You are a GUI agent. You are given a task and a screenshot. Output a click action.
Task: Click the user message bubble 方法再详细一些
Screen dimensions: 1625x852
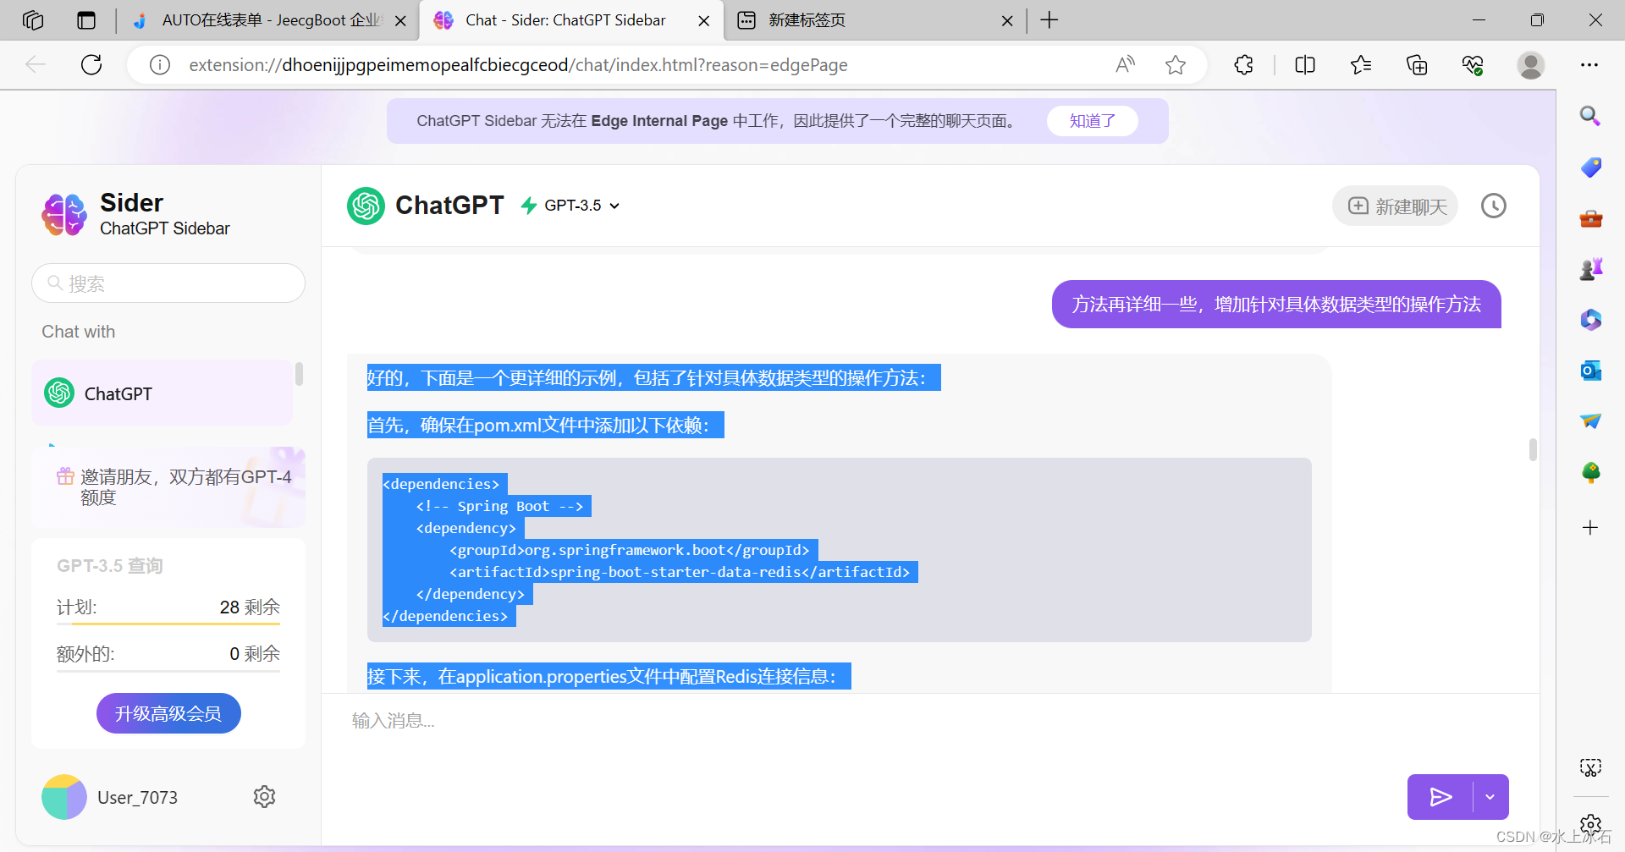pos(1276,305)
